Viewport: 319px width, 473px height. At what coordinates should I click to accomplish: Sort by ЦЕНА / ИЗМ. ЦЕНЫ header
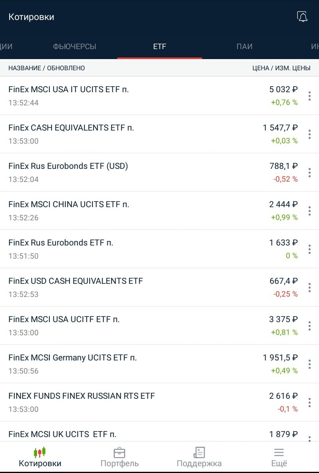(282, 68)
